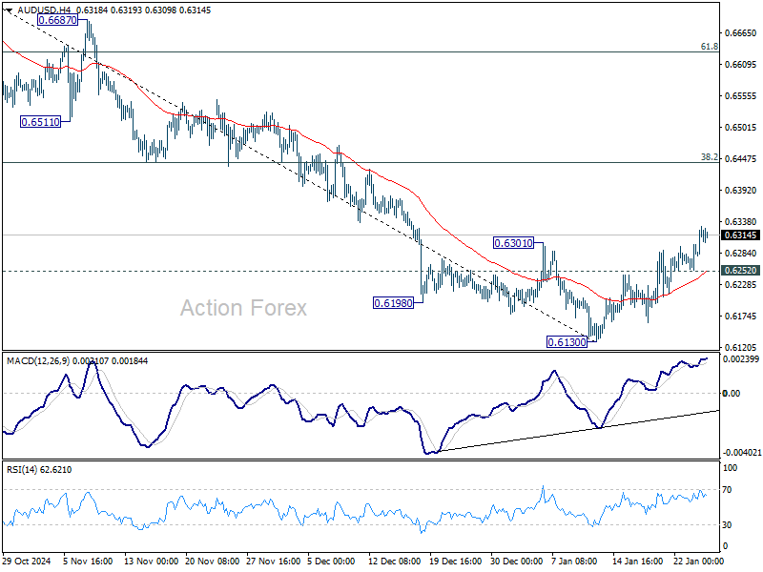Click the 12 Dec 08:00 time label
Screen dimensions: 763x572
(395, 561)
